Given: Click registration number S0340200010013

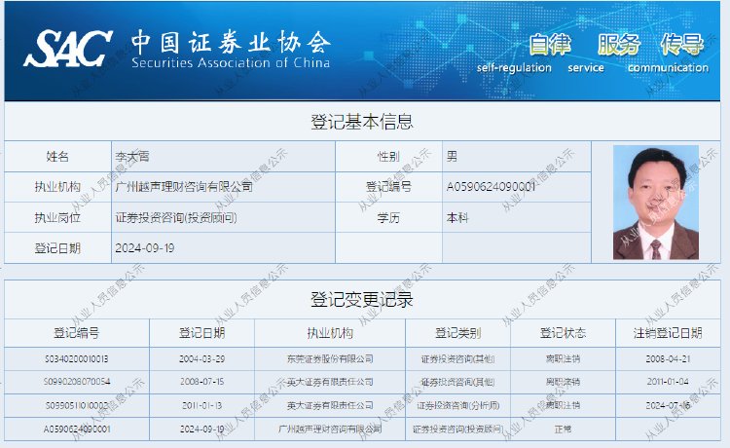Looking at the screenshot, I should [77, 359].
